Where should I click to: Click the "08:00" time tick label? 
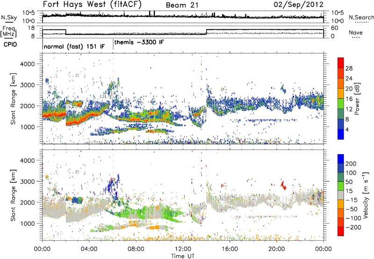click(136, 249)
